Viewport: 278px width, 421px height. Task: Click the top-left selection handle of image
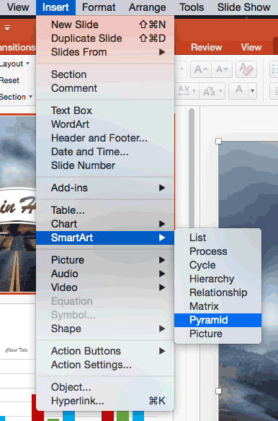click(218, 142)
